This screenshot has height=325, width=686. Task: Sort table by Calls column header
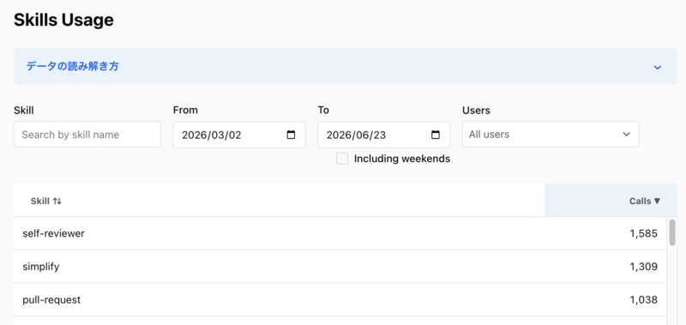[x=645, y=202]
